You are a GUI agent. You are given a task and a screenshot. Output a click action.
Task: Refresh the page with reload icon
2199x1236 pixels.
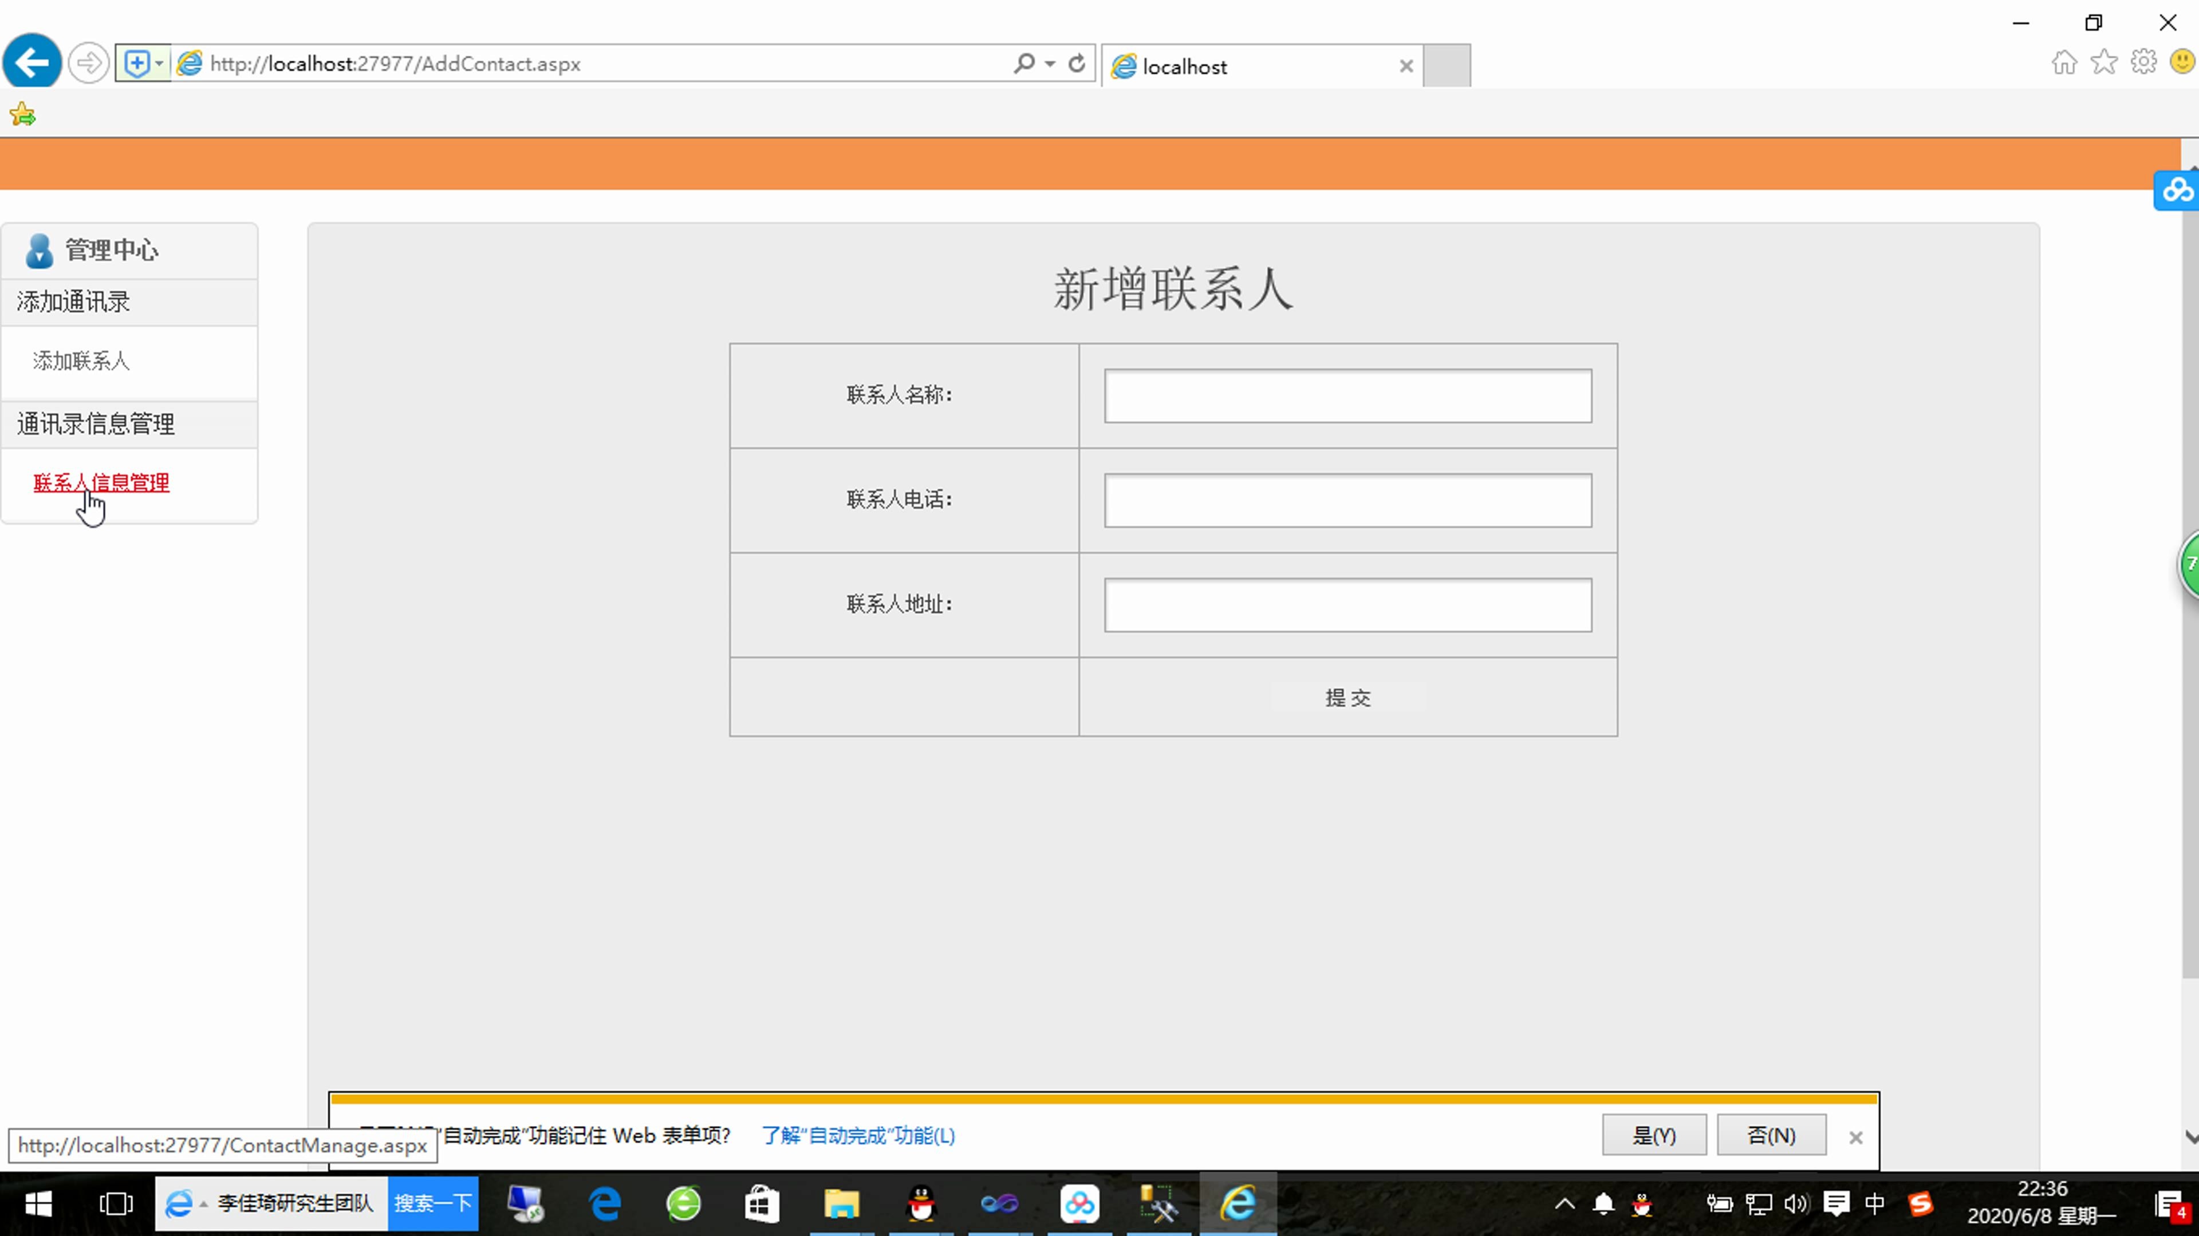click(1077, 63)
